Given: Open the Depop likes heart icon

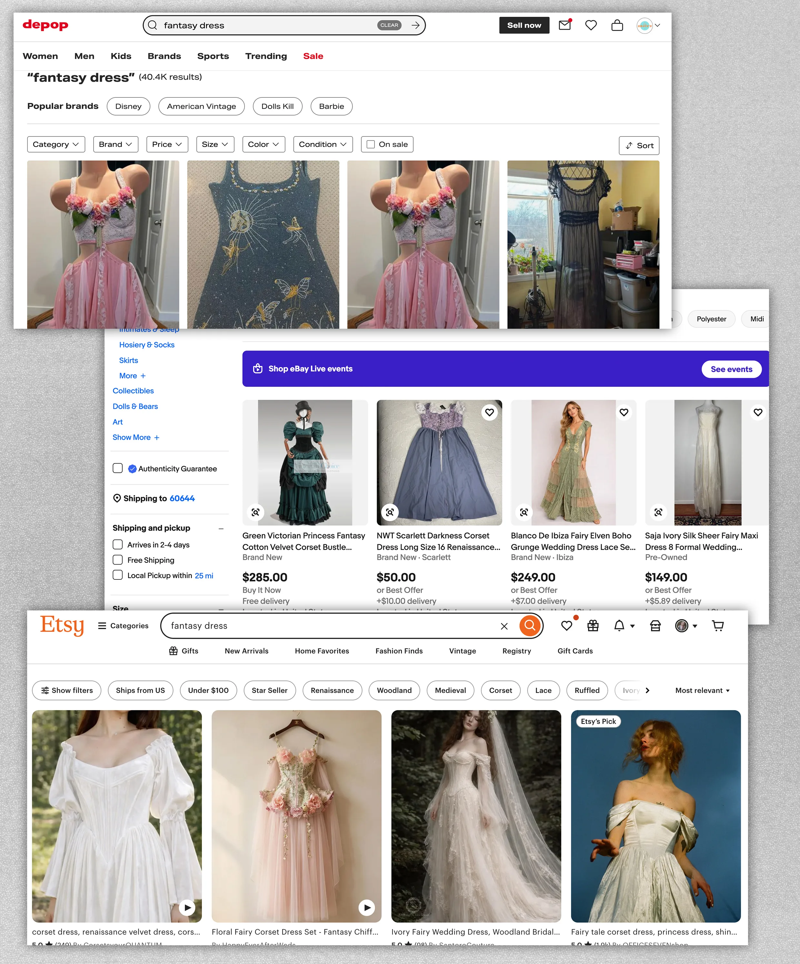Looking at the screenshot, I should click(591, 26).
